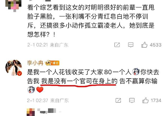
Task: Tap the orange V verified badge
Action: click(19, 73)
